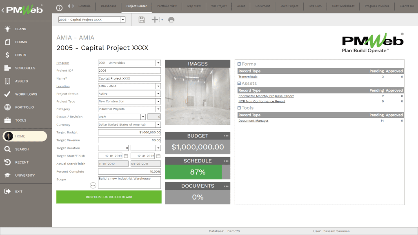The width and height of the screenshot is (418, 235).
Task: Open the Budget tile options menu
Action: 226,136
